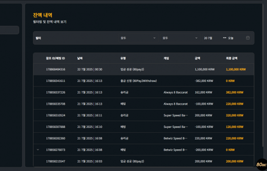Open the second 모두 dropdown filter
Image resolution: width=267 pixels, height=171 pixels.
[x=180, y=38]
